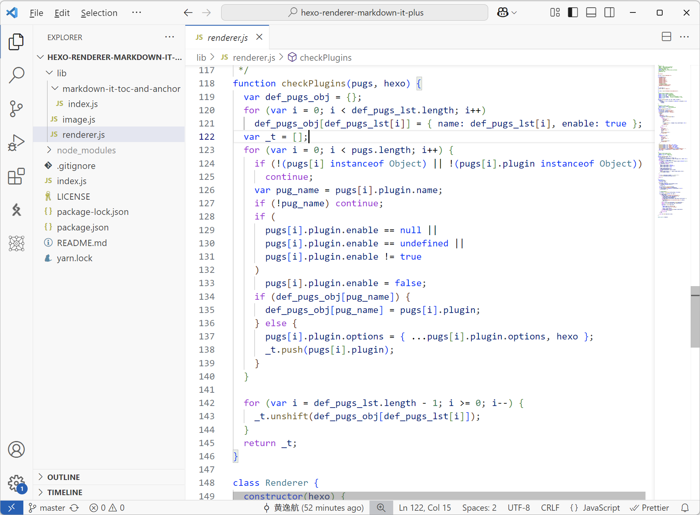Toggle the secondary side bar
The image size is (700, 515).
pos(609,13)
